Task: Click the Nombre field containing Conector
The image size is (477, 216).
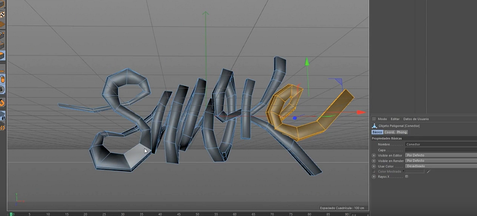Action: click(x=441, y=144)
